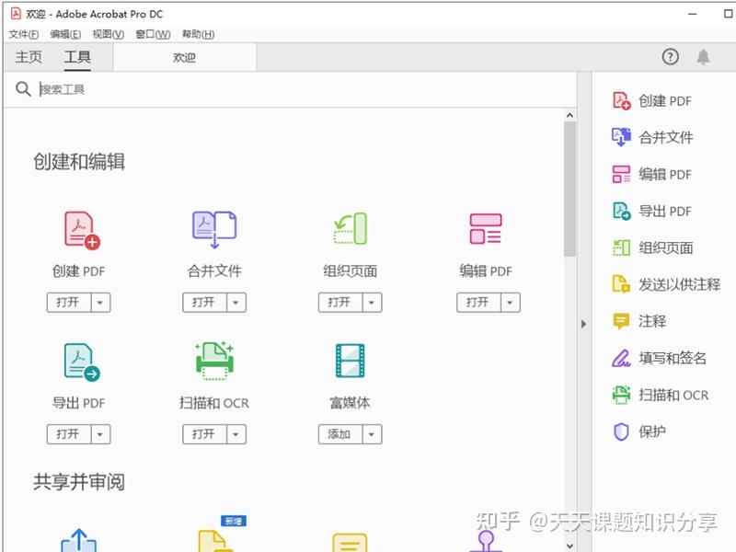Click the Acrobat logo in title bar

(16, 14)
